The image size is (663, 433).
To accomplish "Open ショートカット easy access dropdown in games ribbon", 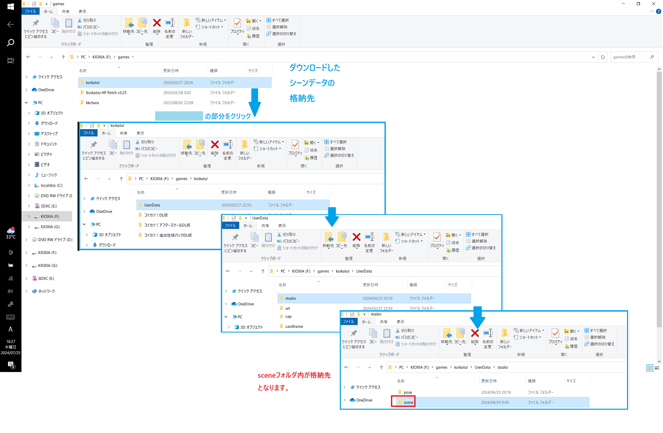I will 210,27.
